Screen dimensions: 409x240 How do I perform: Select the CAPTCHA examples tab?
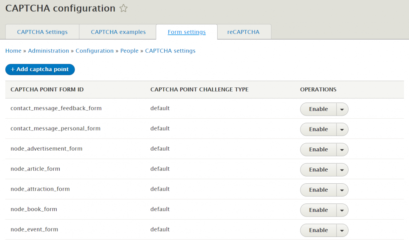point(117,32)
